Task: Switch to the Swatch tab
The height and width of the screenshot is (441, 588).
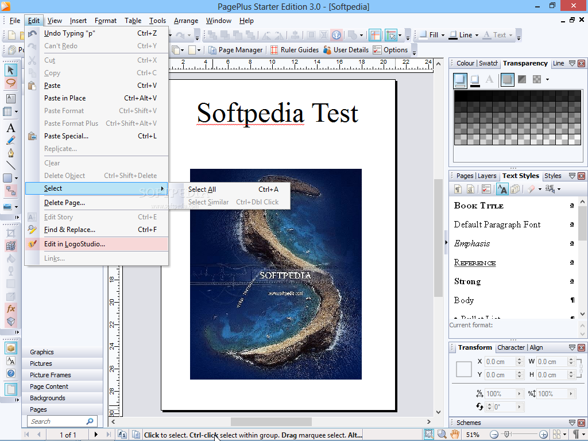Action: point(488,63)
